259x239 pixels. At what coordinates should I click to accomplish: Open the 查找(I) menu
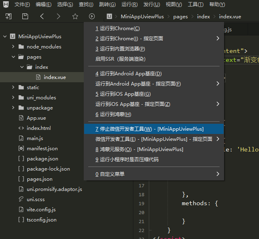click(86, 4)
